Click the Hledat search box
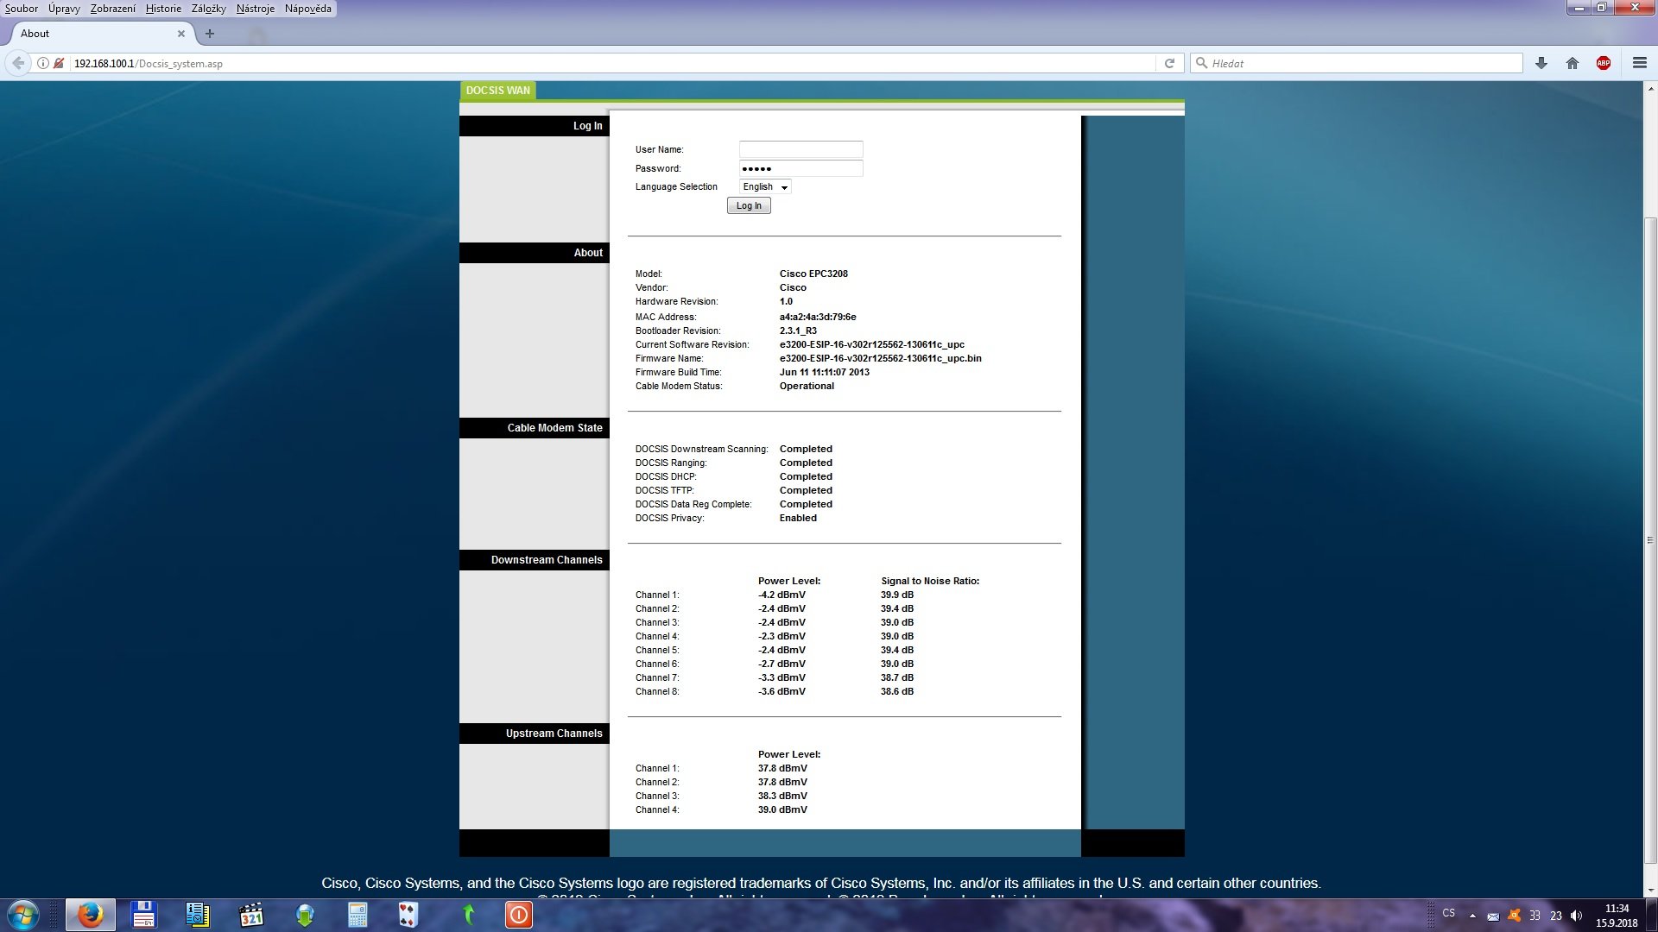The width and height of the screenshot is (1658, 932). point(1356,63)
